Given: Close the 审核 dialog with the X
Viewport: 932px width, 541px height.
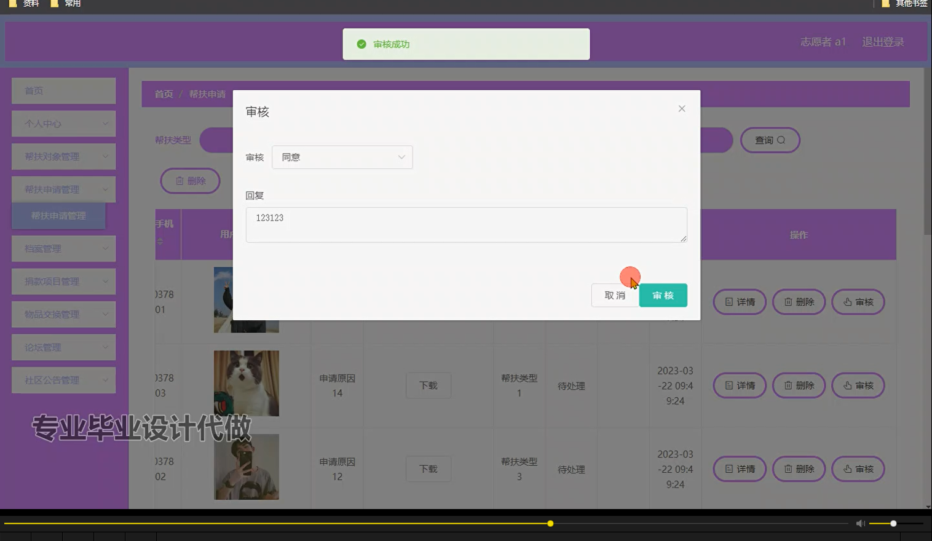Looking at the screenshot, I should click(x=681, y=109).
